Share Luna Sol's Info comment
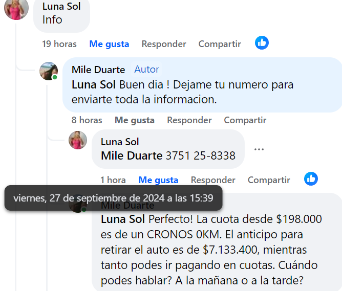The height and width of the screenshot is (291, 342). tap(220, 44)
